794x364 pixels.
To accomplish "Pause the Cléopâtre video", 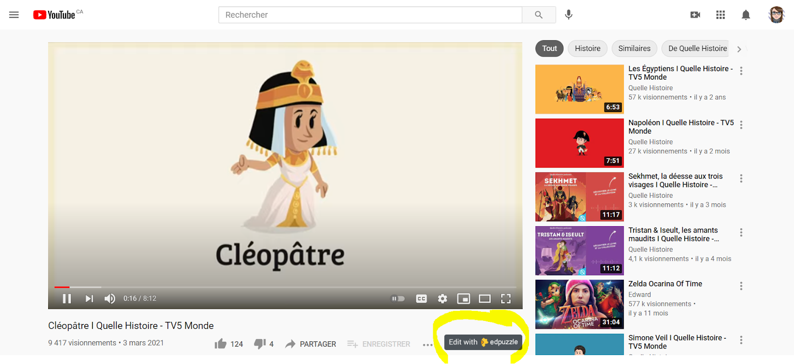I will click(x=67, y=299).
